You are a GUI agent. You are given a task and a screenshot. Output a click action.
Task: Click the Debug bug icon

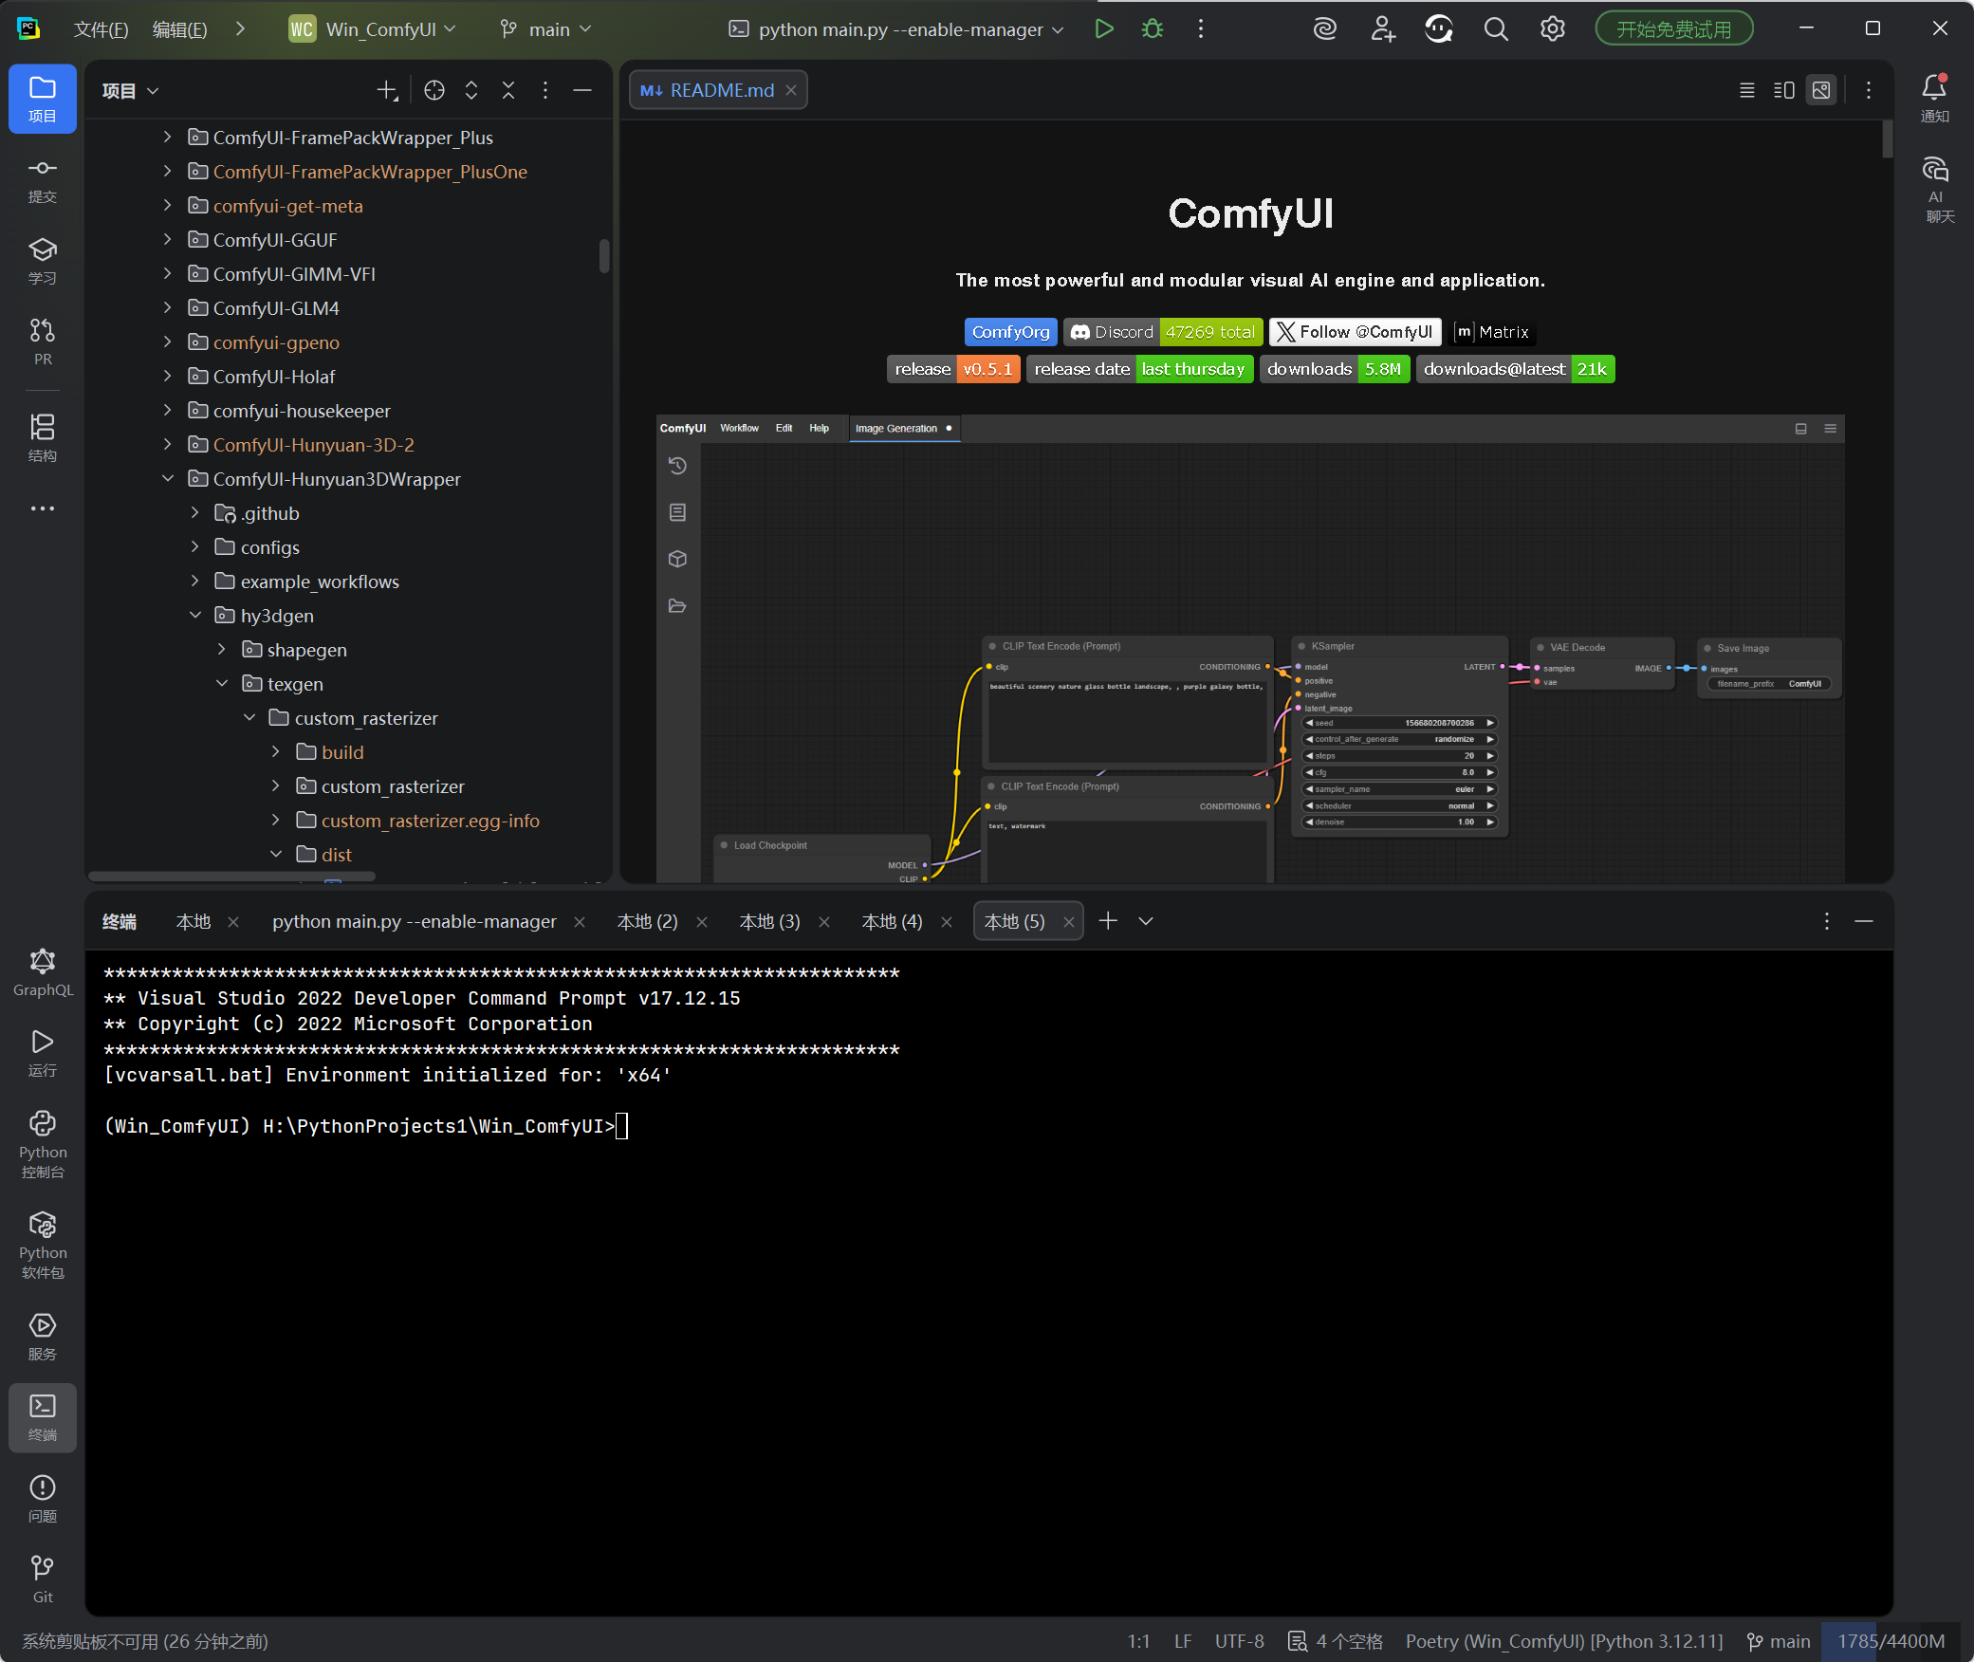(x=1152, y=28)
